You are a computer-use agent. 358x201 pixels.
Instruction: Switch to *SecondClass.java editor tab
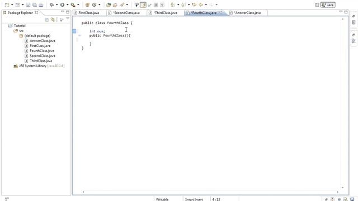tap(126, 13)
